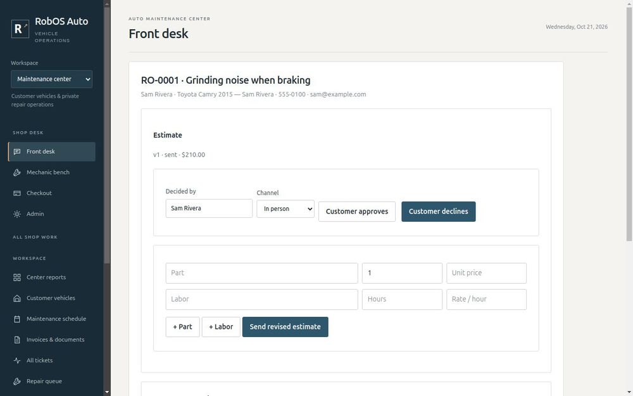Open Maintenance schedule
This screenshot has height=396, width=633.
52,319
